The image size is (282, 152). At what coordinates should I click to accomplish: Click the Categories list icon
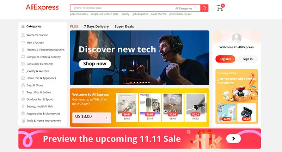(23, 26)
